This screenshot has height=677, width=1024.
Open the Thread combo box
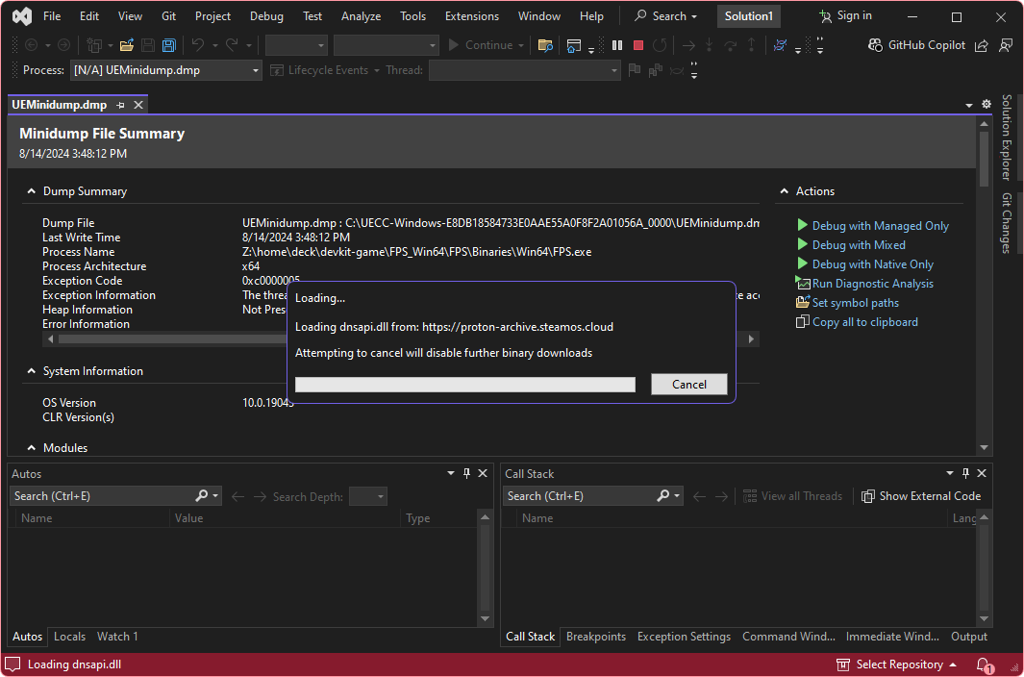(x=524, y=70)
